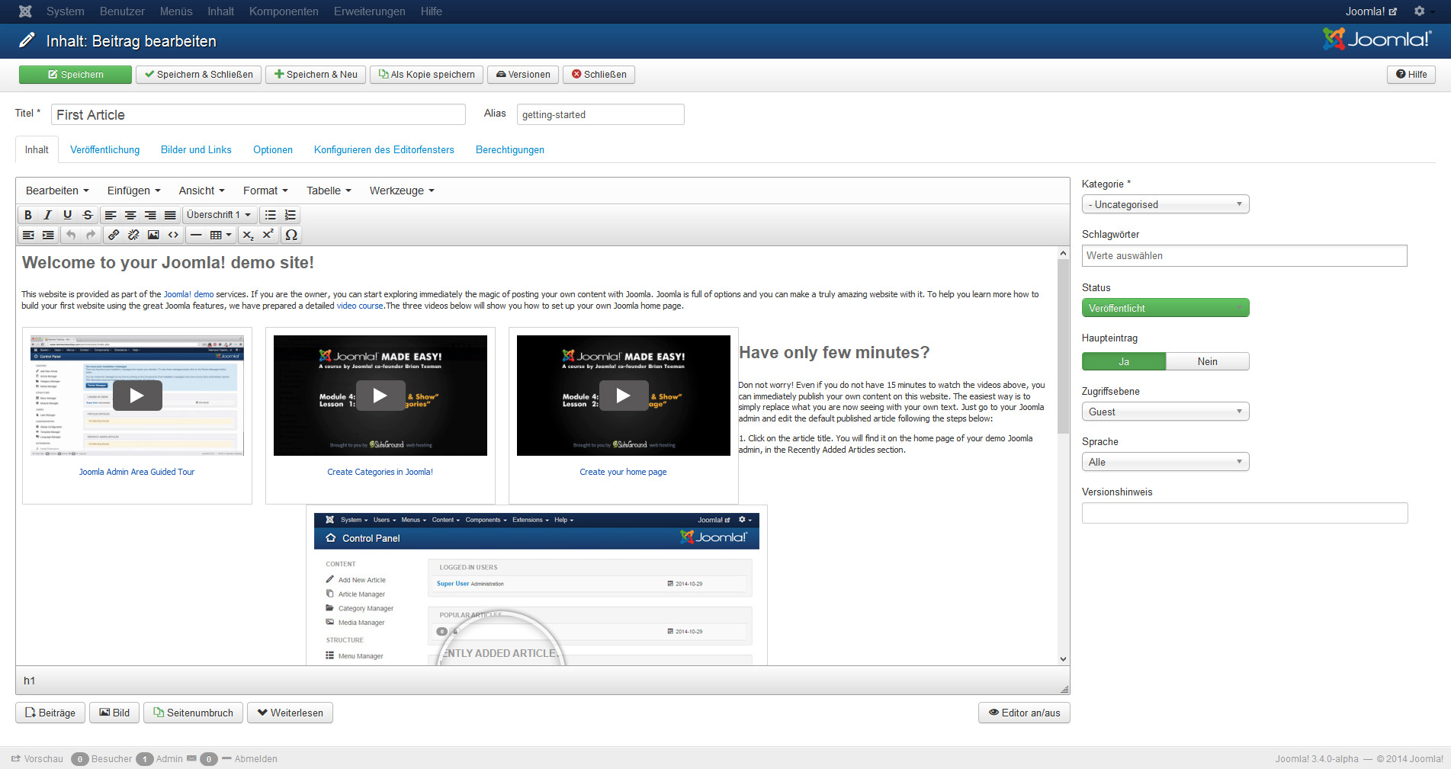Expand the Bearbeiten editor menu
The height and width of the screenshot is (769, 1451).
point(57,191)
